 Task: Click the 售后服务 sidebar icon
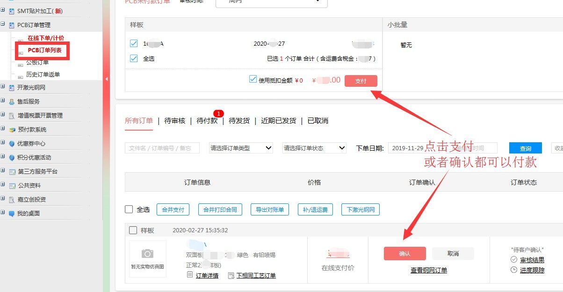tap(12, 102)
